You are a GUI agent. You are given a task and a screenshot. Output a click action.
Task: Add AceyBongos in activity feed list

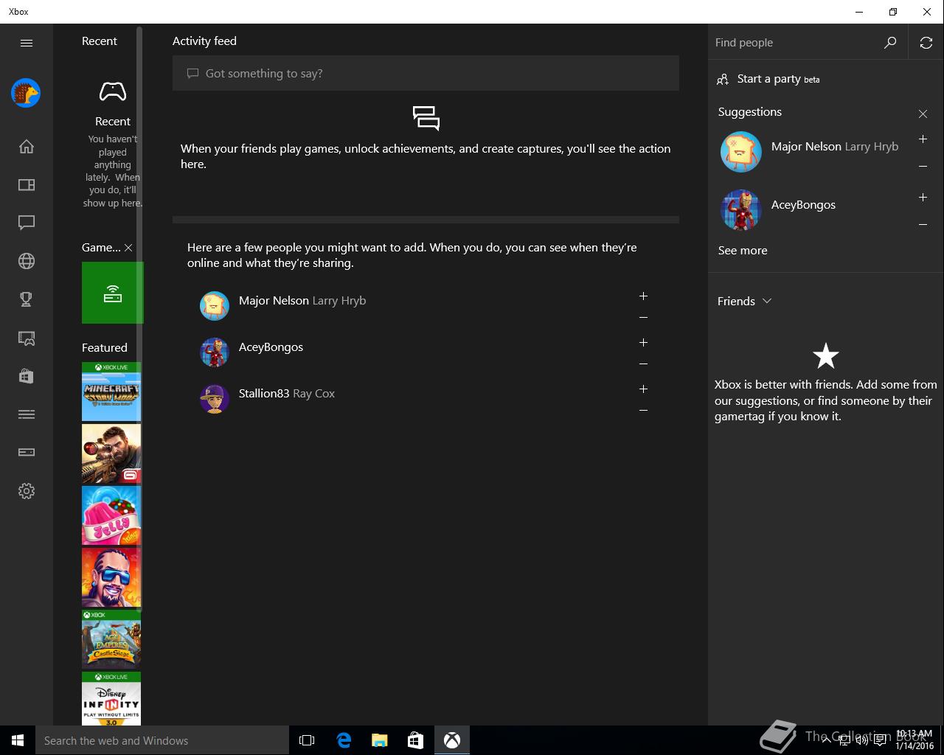643,343
